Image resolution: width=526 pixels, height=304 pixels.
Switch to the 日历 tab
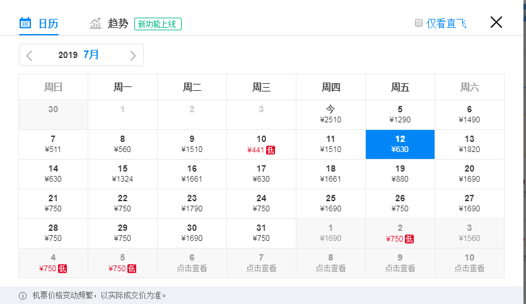pyautogui.click(x=48, y=24)
